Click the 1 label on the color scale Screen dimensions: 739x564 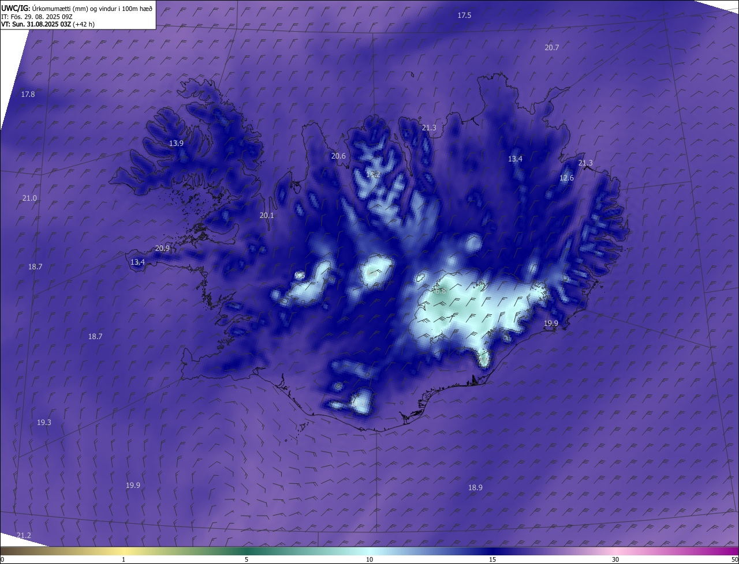124,559
